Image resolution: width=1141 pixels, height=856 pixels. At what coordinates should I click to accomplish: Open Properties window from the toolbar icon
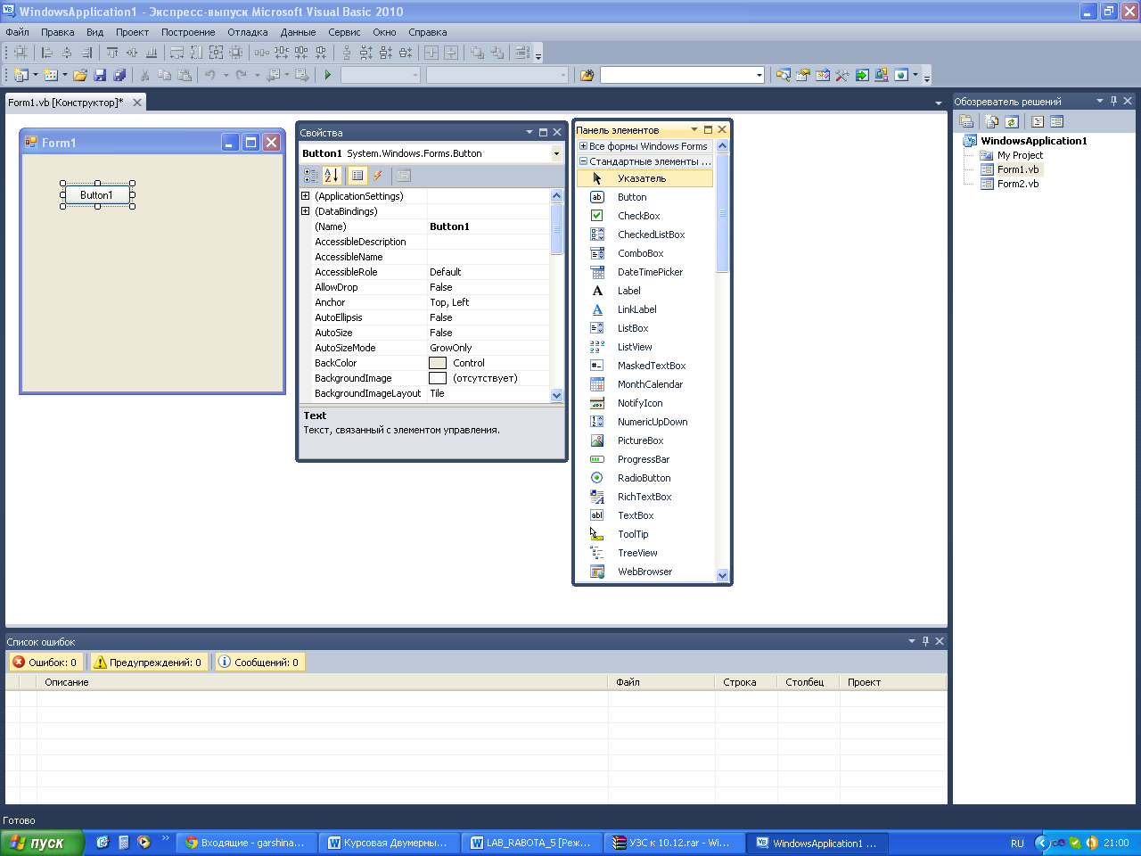802,75
